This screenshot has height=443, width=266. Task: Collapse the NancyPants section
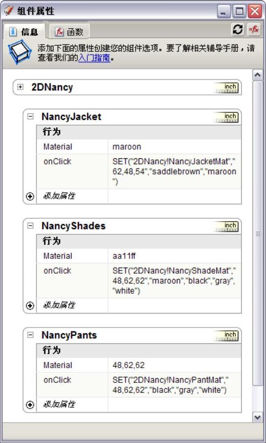[x=30, y=335]
